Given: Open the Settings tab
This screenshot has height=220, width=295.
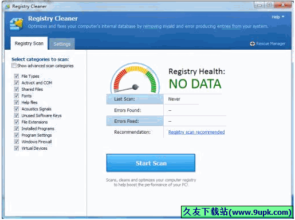Looking at the screenshot, I should click(62, 44).
